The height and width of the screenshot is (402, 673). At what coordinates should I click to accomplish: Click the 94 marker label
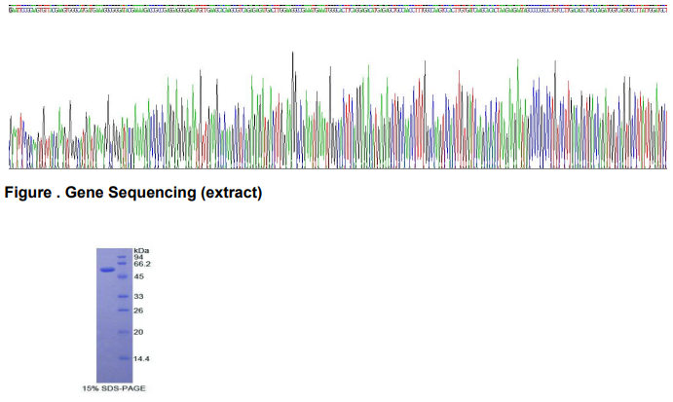coord(138,257)
